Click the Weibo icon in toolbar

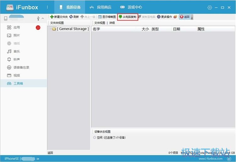175,17
